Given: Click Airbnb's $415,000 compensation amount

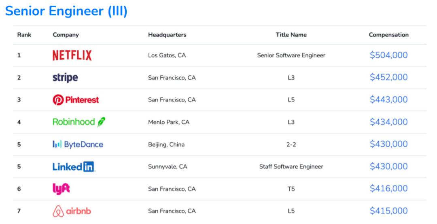Looking at the screenshot, I should tap(388, 211).
